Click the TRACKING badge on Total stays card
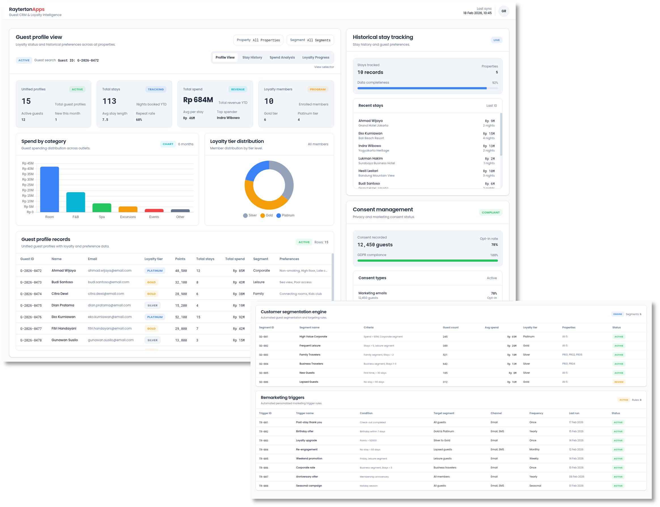 pyautogui.click(x=156, y=89)
